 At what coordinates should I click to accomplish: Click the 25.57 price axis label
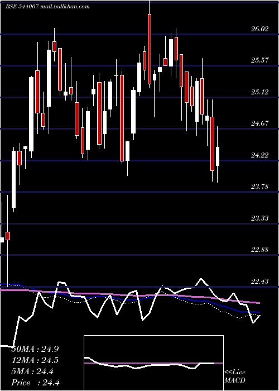(x=260, y=60)
